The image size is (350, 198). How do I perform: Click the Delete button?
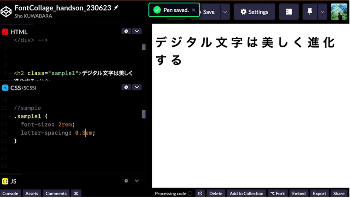tap(216, 193)
